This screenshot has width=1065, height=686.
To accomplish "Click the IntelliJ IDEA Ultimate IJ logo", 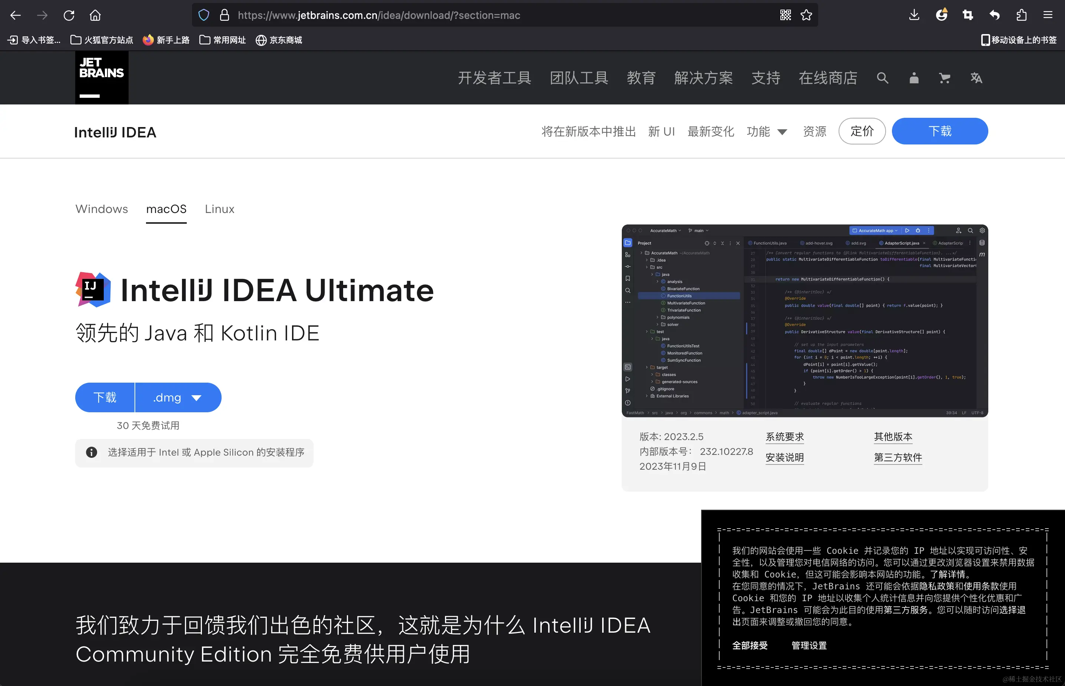I will (x=93, y=290).
